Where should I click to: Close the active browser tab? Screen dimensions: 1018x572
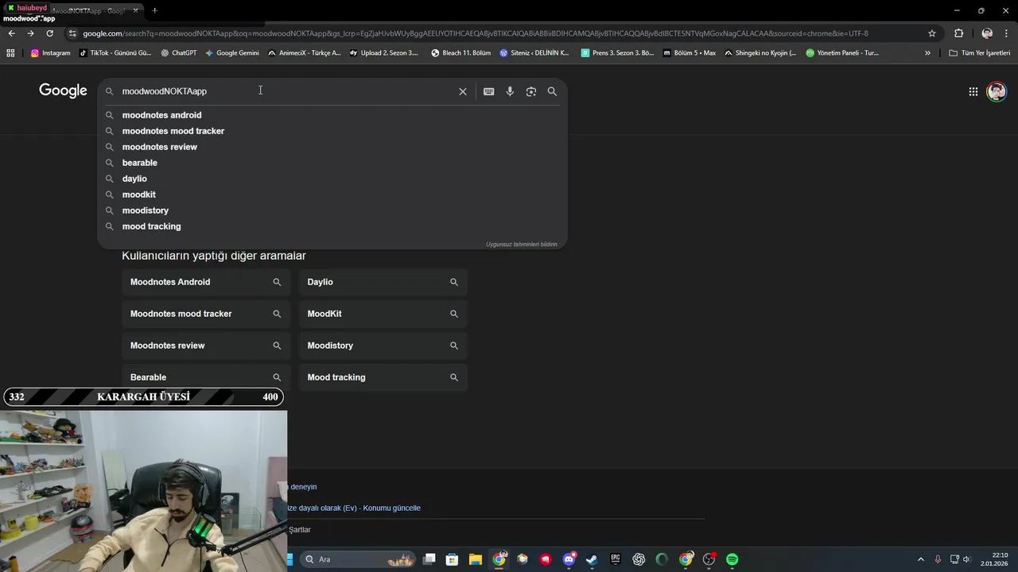[136, 10]
